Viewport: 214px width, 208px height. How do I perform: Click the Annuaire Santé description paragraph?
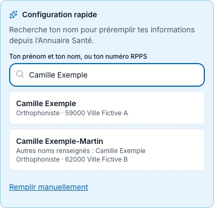coord(102,35)
